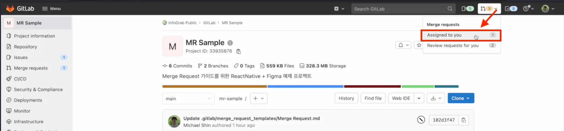Open the notification bell dropdown
Viewport: 564px width, 131px height.
coord(403,45)
